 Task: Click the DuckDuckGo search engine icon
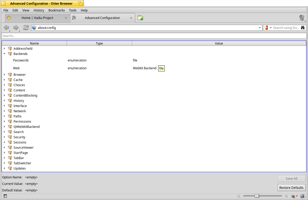tap(266, 28)
